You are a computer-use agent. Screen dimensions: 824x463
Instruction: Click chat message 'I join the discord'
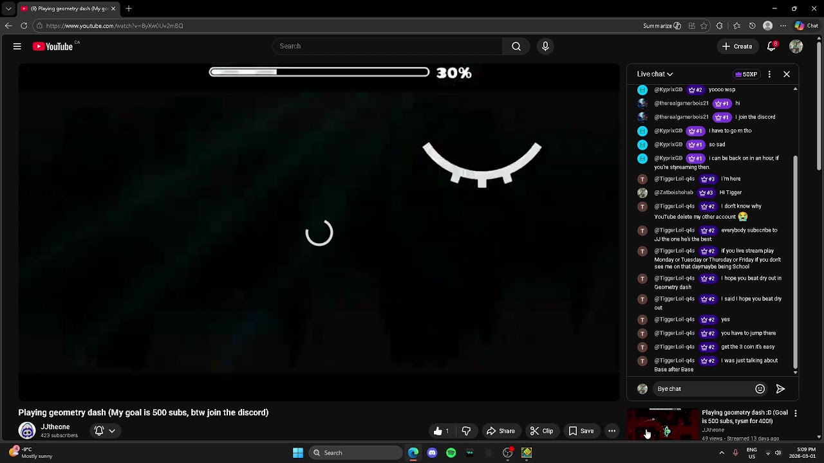(x=756, y=117)
